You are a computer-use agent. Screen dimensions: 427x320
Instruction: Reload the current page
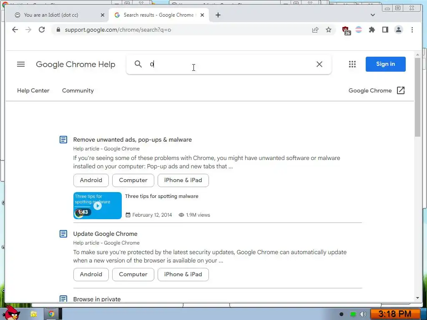tap(42, 30)
